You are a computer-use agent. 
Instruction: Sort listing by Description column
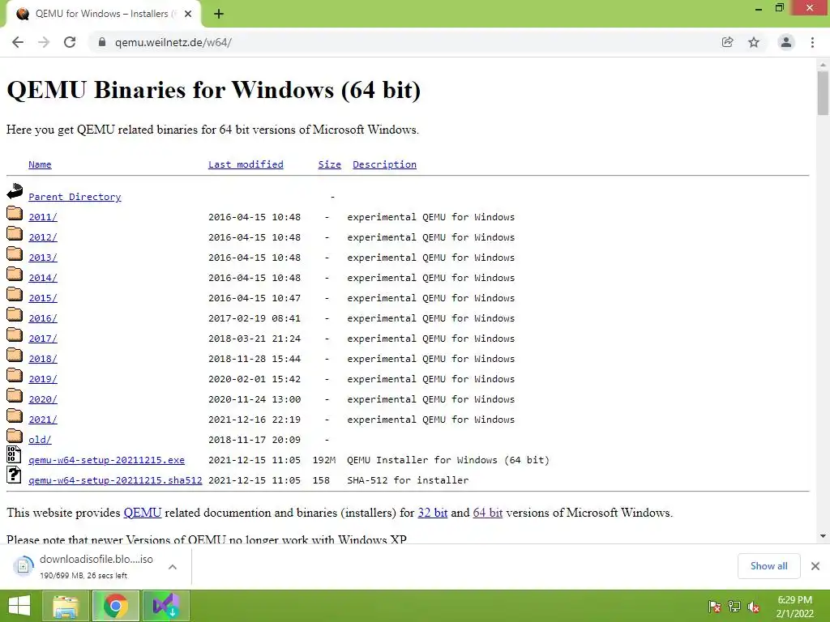click(384, 164)
